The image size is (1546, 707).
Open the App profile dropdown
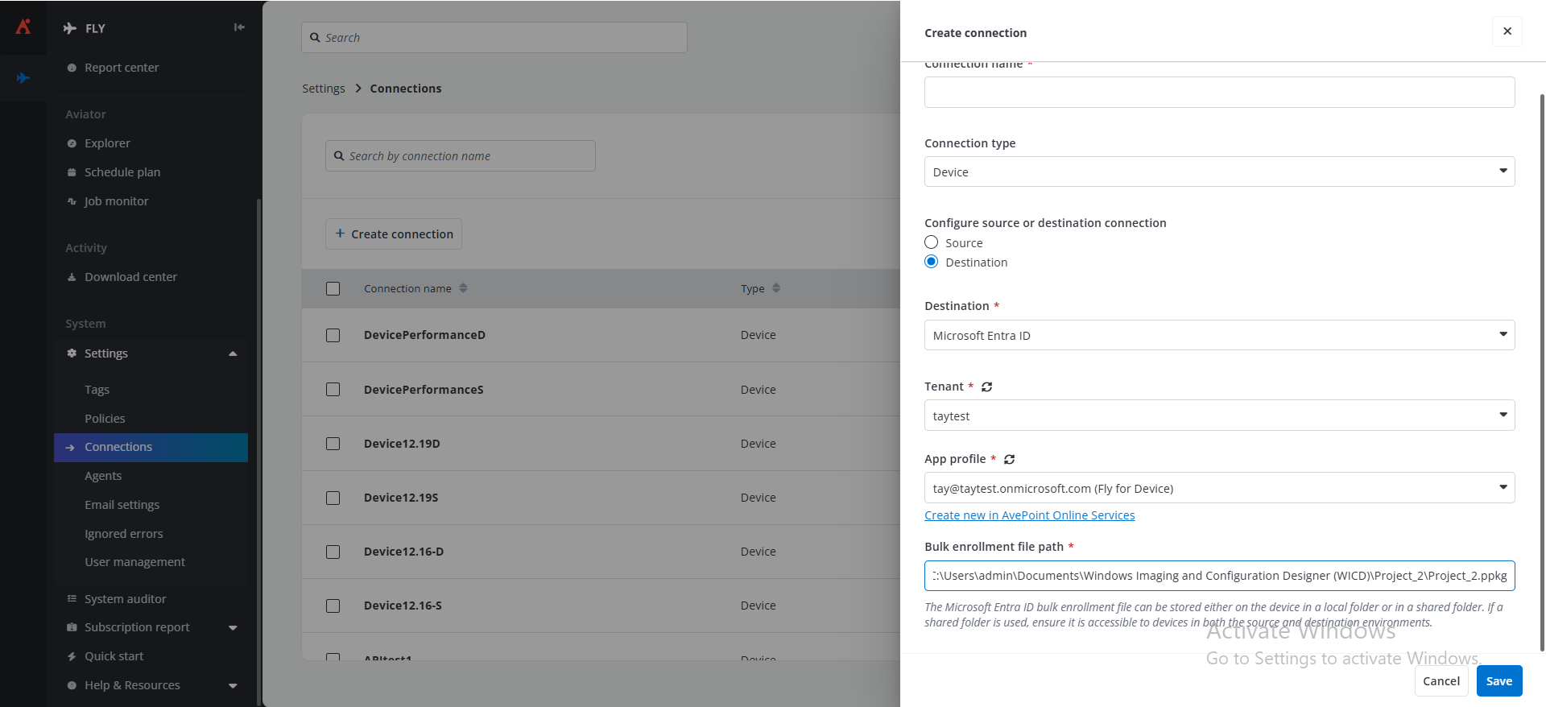coord(1219,488)
